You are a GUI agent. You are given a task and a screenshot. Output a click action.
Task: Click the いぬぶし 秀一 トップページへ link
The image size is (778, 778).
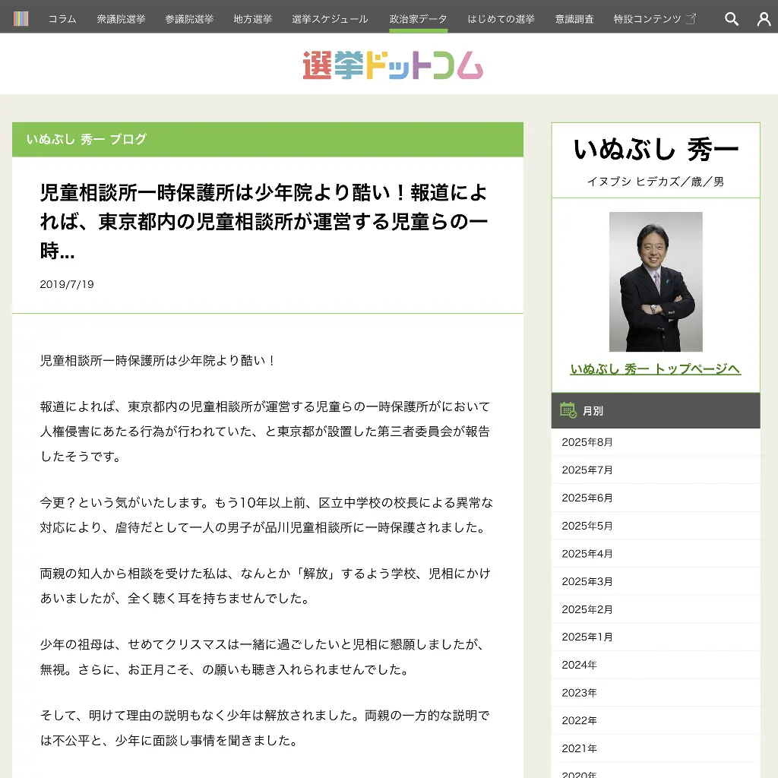point(655,368)
